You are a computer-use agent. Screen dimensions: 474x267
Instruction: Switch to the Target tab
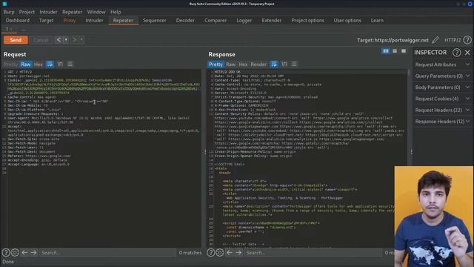point(46,20)
